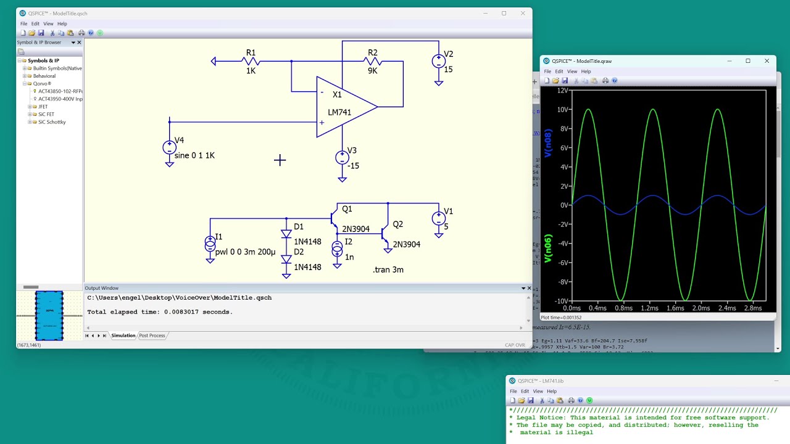Click Output Window last-tab navigation arrow
790x444 pixels.
point(105,335)
